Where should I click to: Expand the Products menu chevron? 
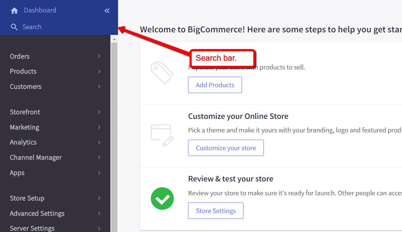pos(99,71)
